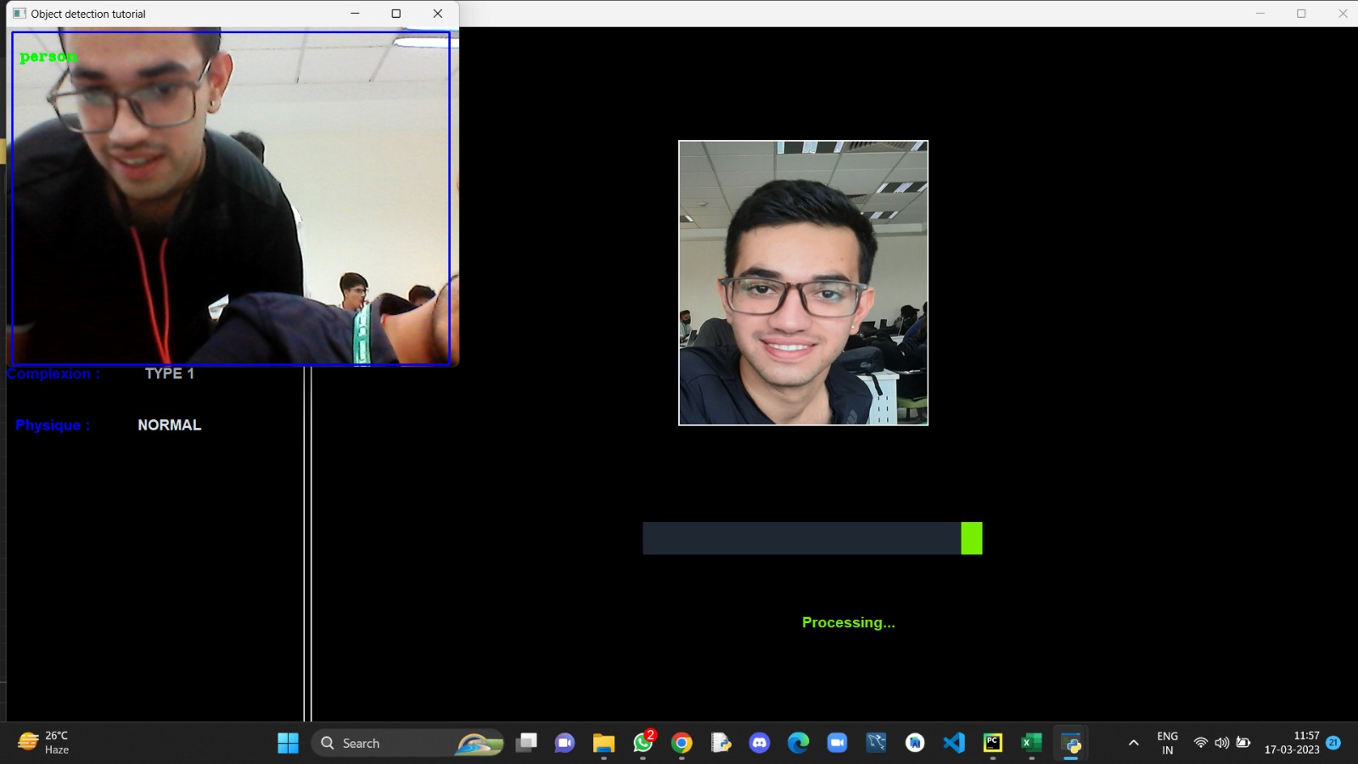Viewport: 1358px width, 764px height.
Task: Open the Windows Start menu
Action: [288, 743]
